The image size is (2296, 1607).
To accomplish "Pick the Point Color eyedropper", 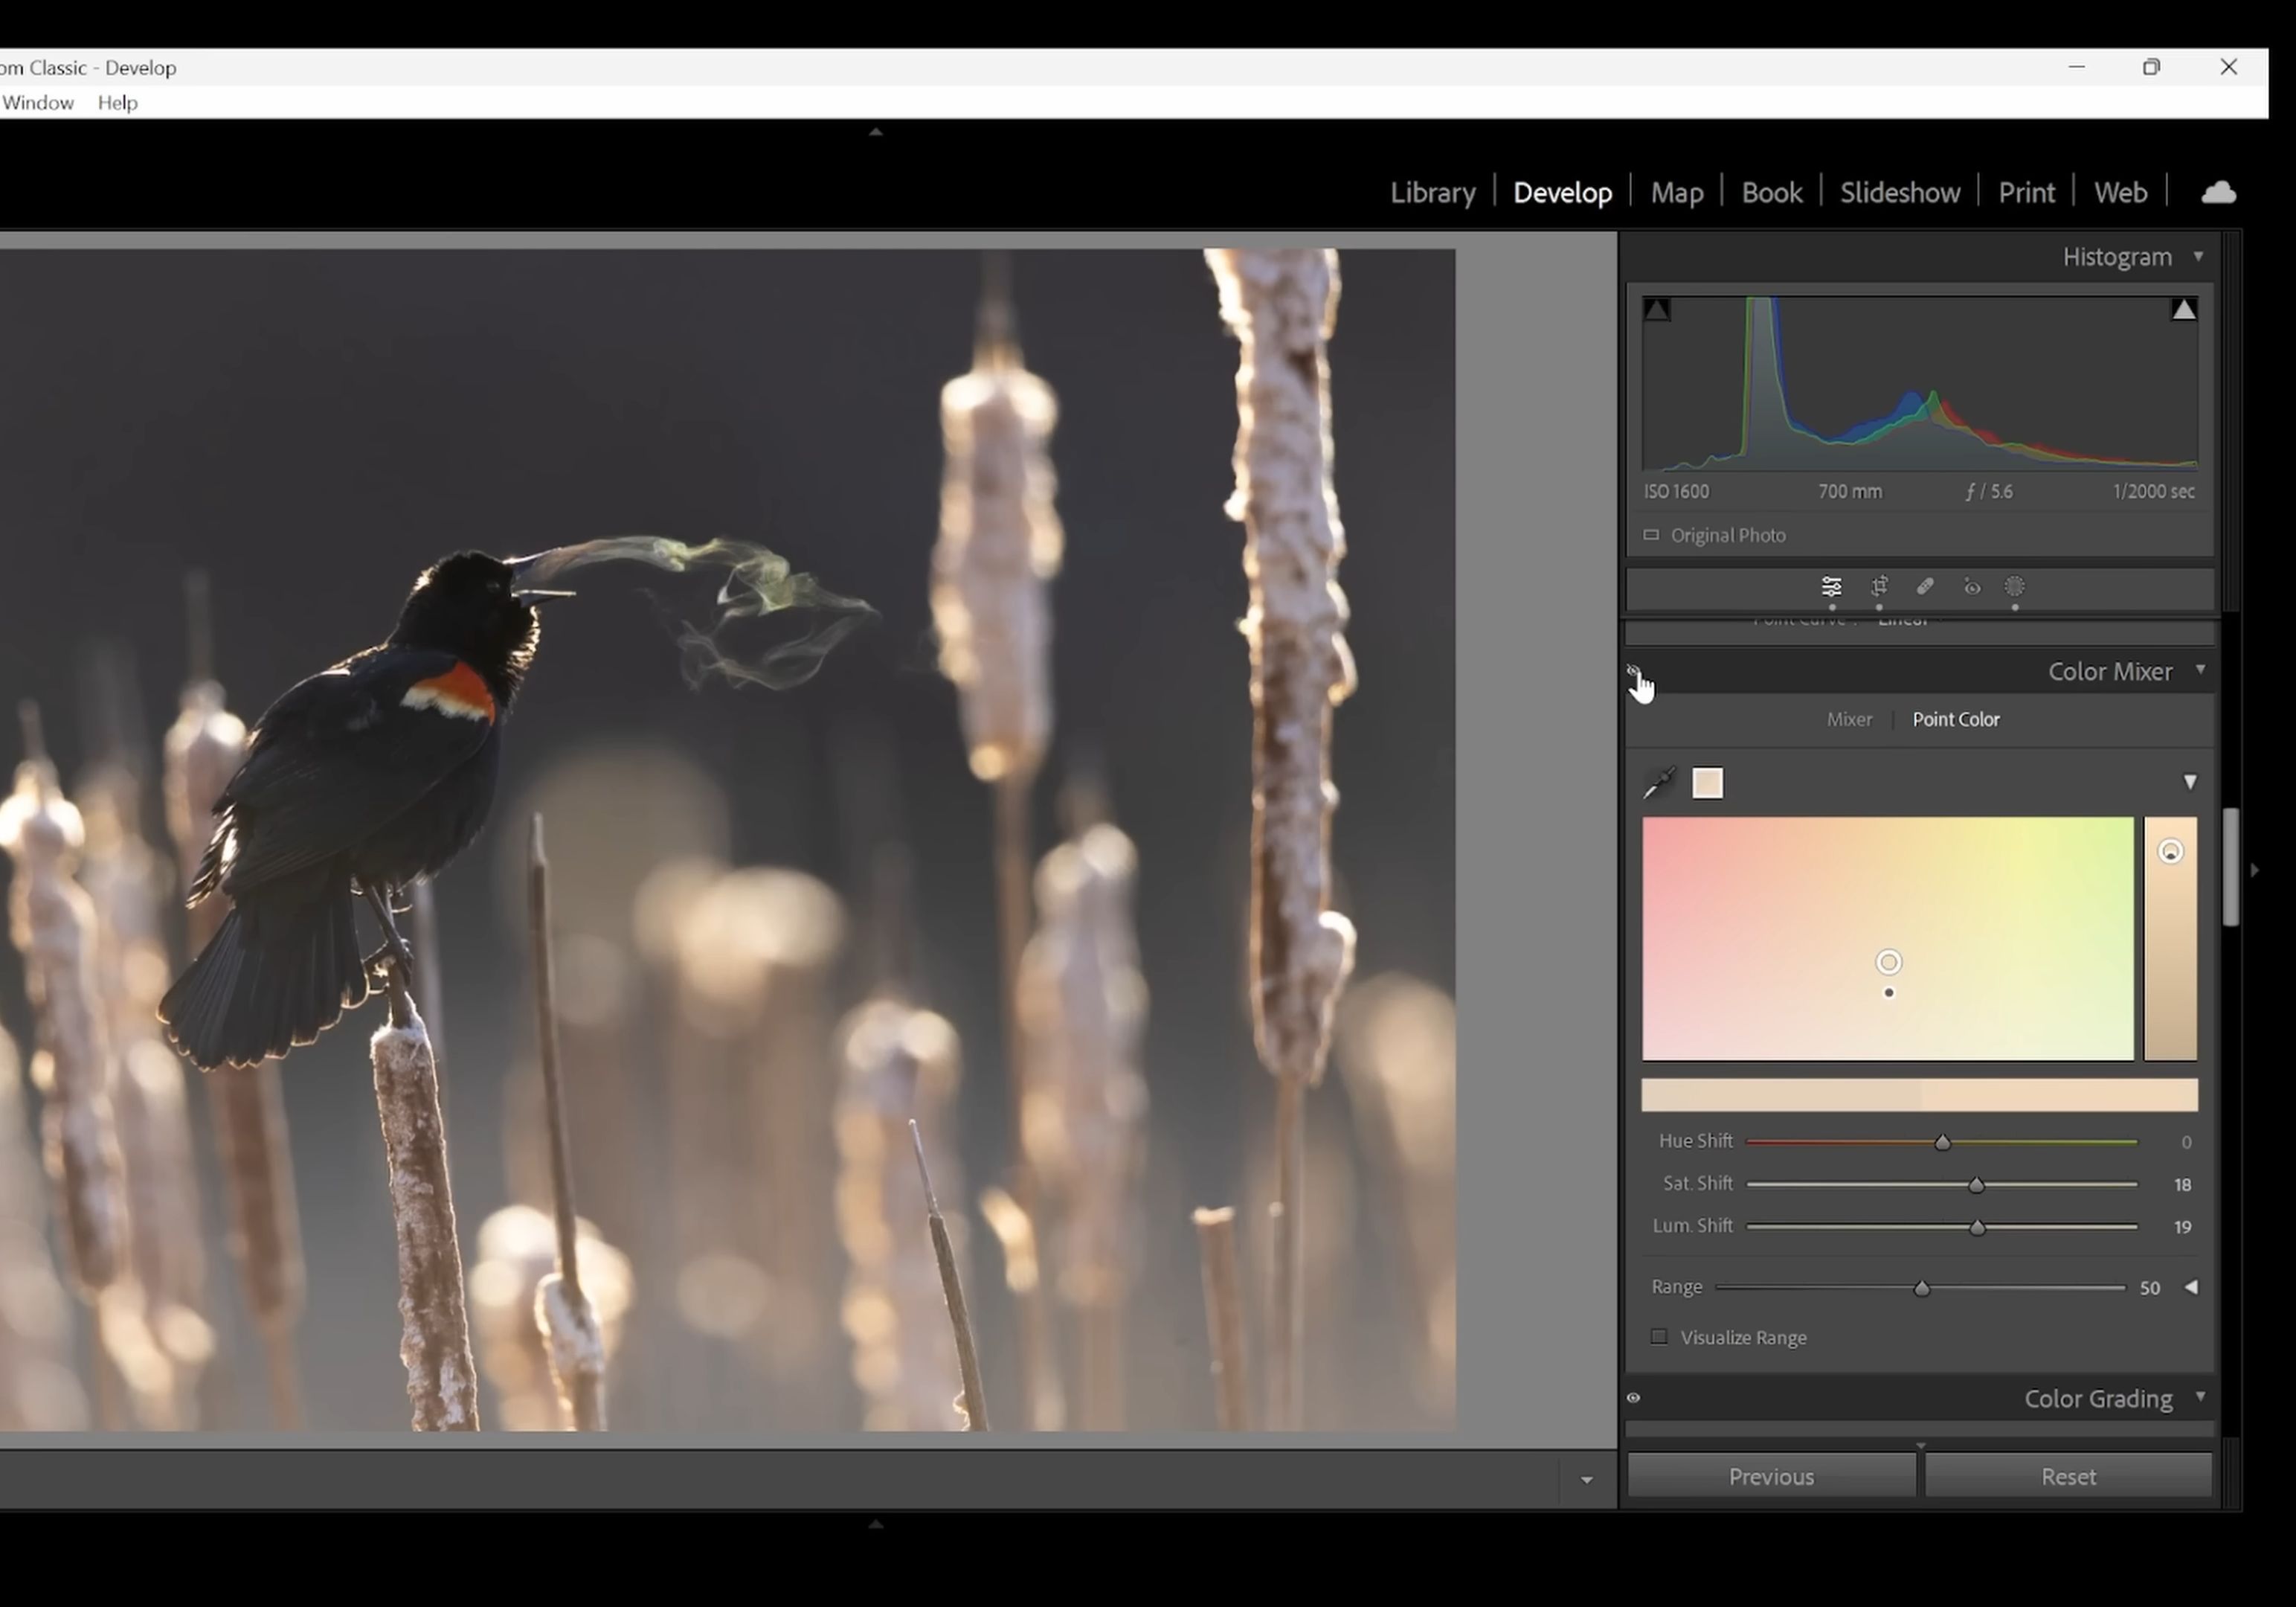I will (1659, 783).
